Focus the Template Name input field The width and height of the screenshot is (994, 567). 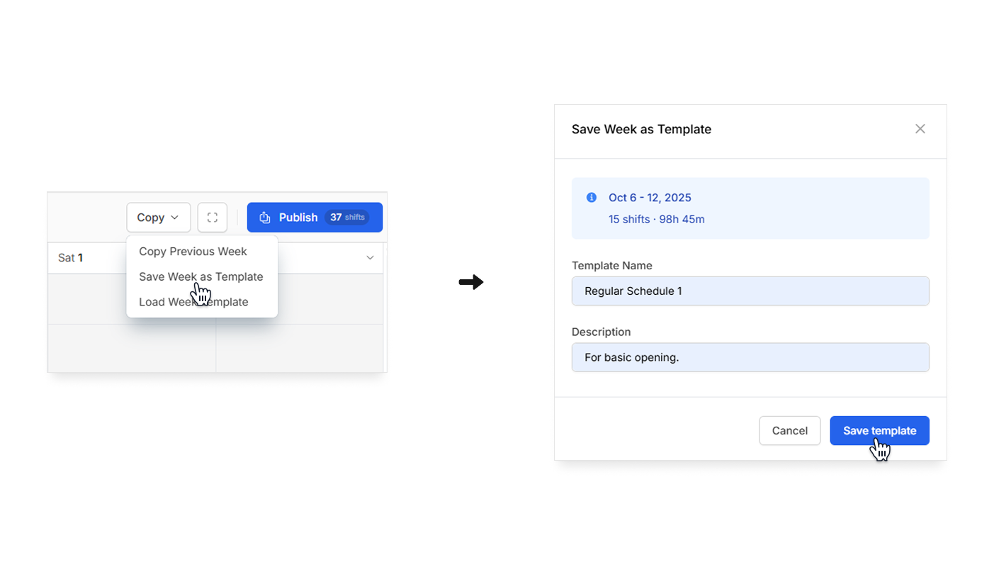(750, 291)
